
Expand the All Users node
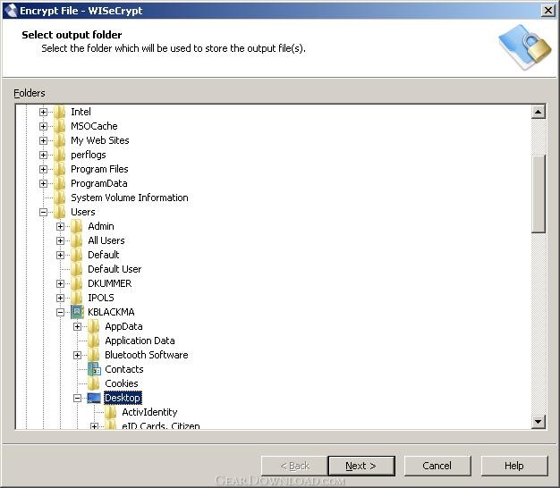60,240
